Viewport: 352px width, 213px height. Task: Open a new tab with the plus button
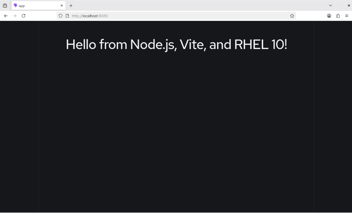point(71,6)
